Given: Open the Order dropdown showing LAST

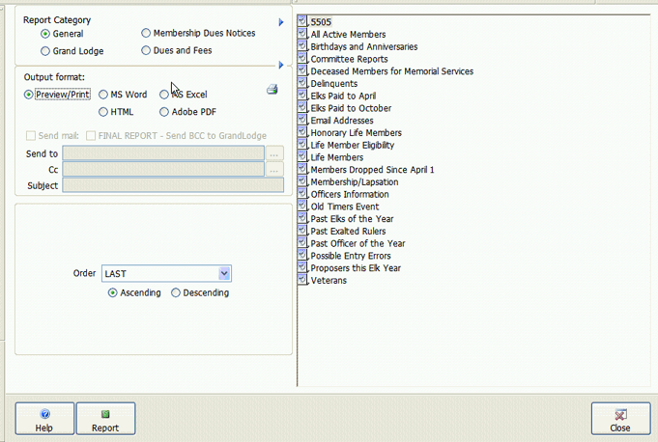Looking at the screenshot, I should (224, 273).
